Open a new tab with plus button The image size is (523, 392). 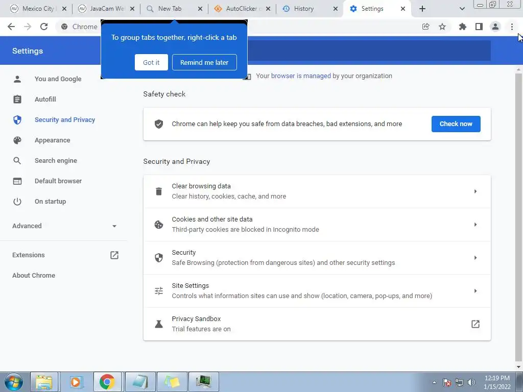pyautogui.click(x=422, y=9)
